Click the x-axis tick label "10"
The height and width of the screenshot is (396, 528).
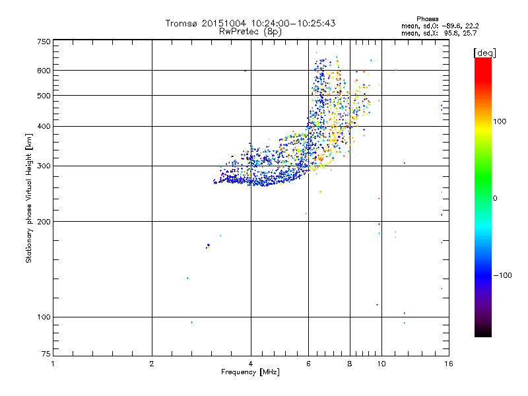381,364
